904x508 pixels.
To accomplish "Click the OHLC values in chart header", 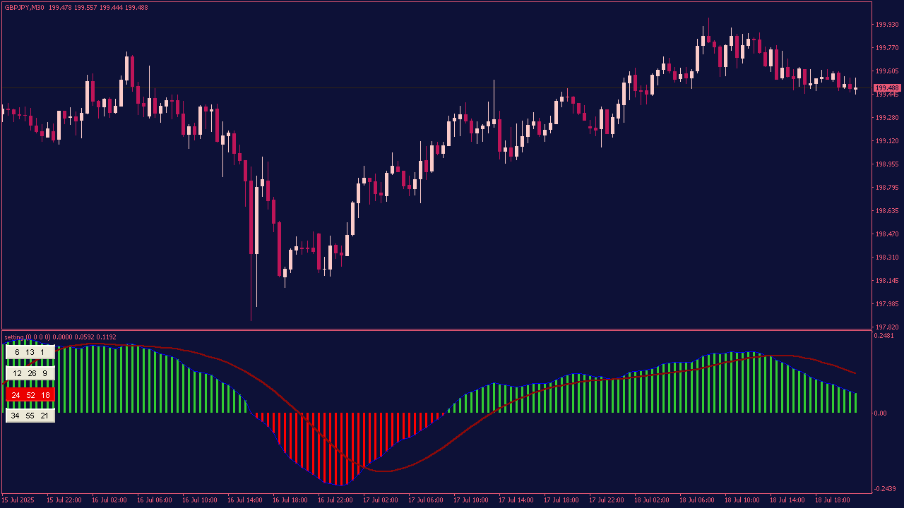I will [x=98, y=8].
